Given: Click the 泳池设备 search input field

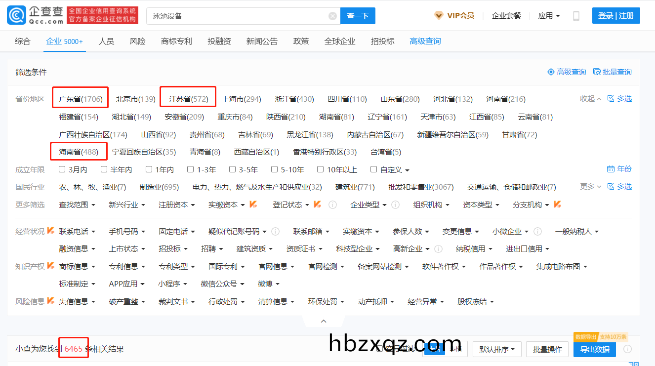Looking at the screenshot, I should pos(237,16).
